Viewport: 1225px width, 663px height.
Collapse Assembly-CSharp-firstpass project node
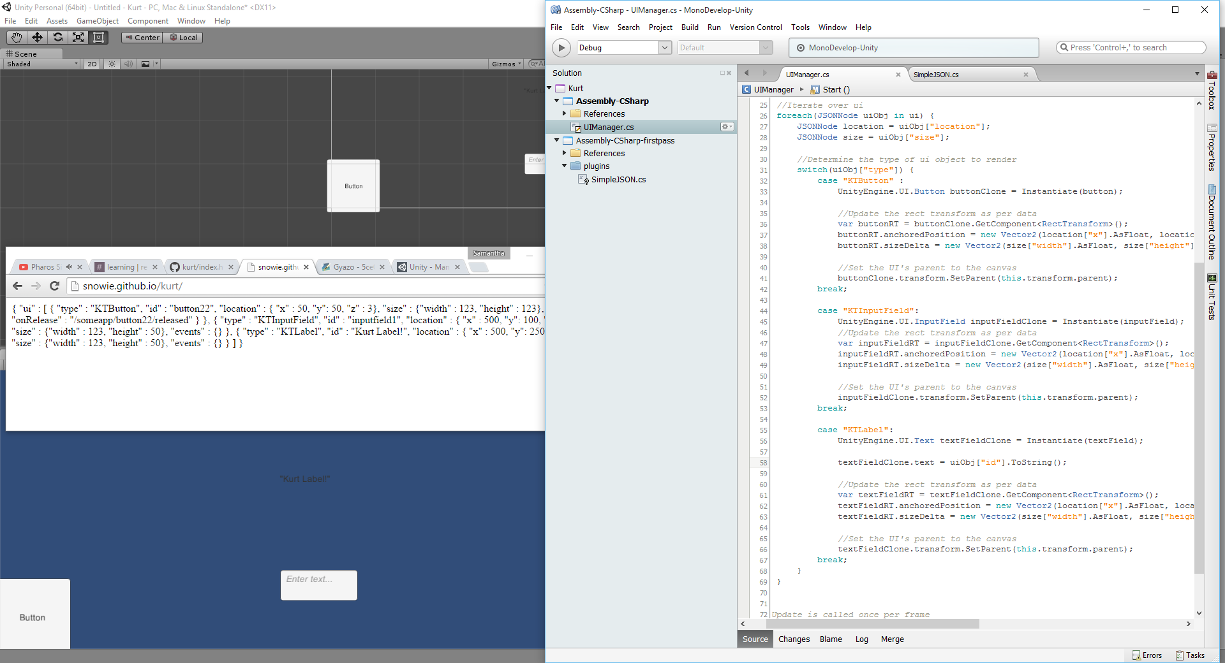557,140
